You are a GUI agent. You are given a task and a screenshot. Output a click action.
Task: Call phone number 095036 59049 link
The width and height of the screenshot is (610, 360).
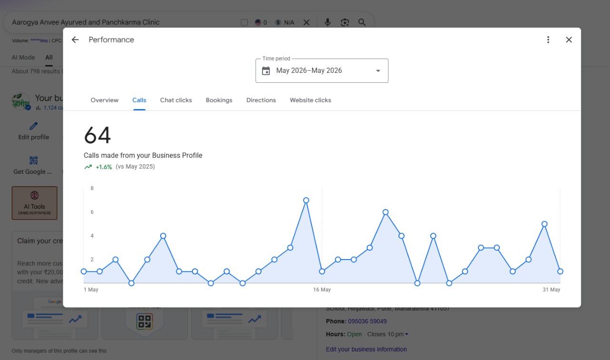pos(367,321)
